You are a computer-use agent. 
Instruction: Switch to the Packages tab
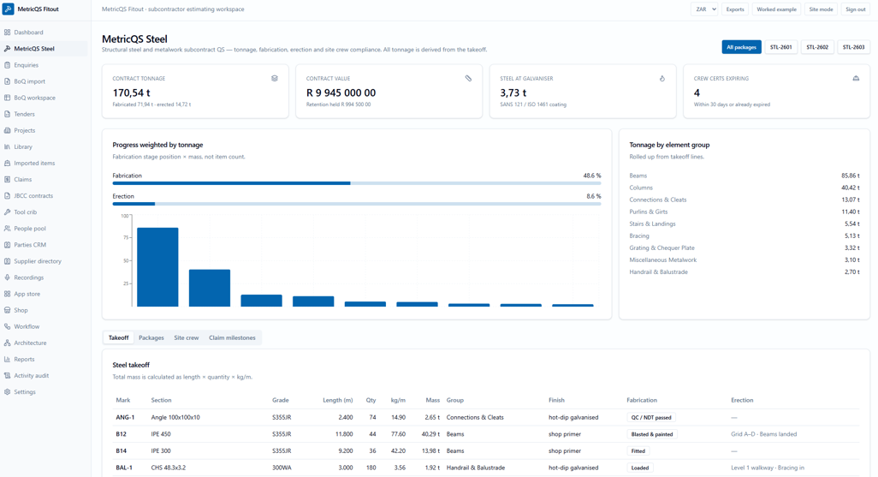(x=151, y=338)
